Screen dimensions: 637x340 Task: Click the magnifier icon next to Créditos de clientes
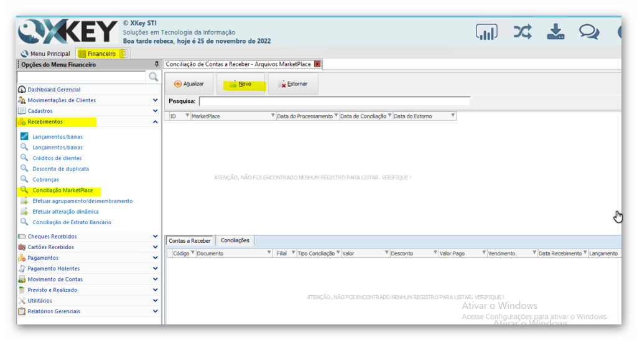click(x=24, y=158)
